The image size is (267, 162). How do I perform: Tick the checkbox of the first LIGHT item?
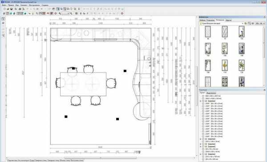tap(203, 103)
